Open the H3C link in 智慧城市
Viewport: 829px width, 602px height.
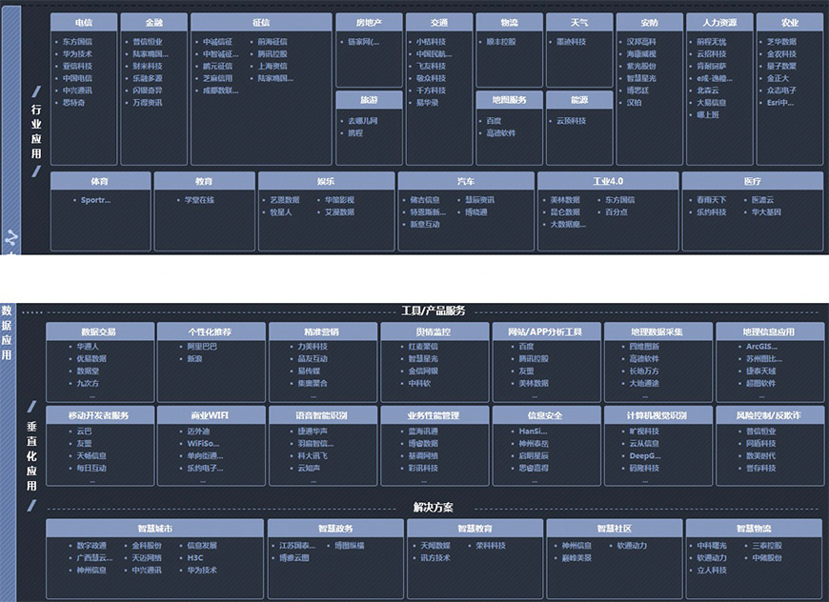pyautogui.click(x=194, y=558)
